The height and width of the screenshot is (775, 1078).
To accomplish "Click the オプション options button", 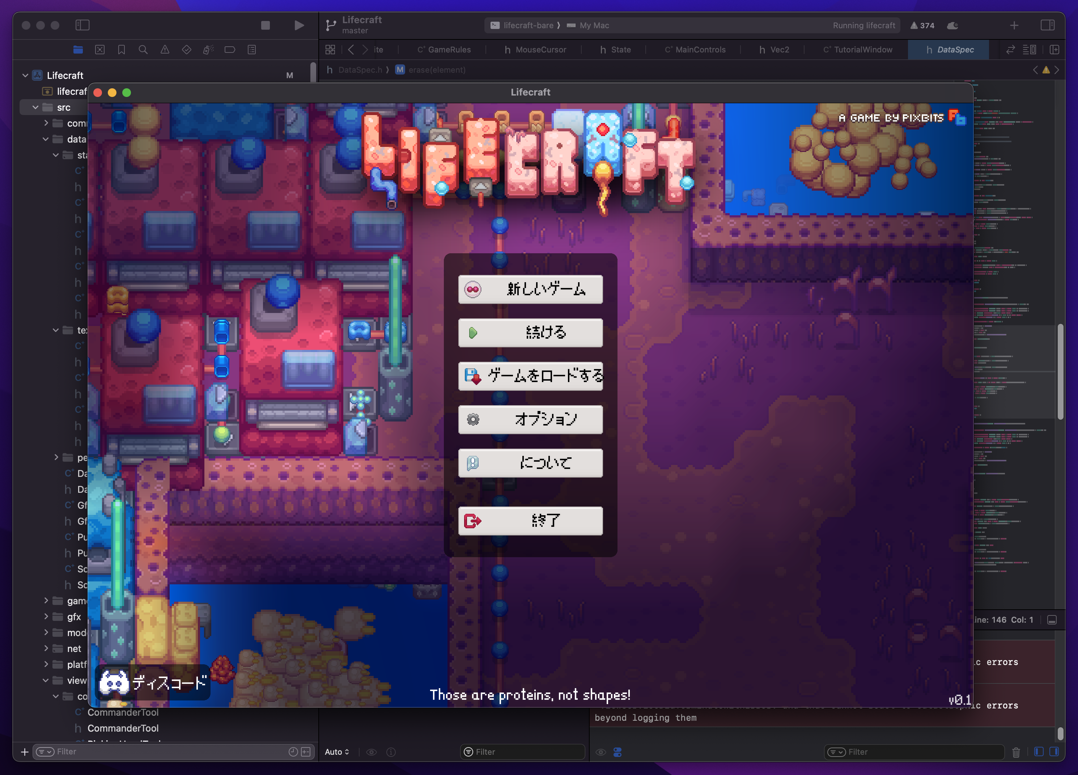I will [530, 419].
